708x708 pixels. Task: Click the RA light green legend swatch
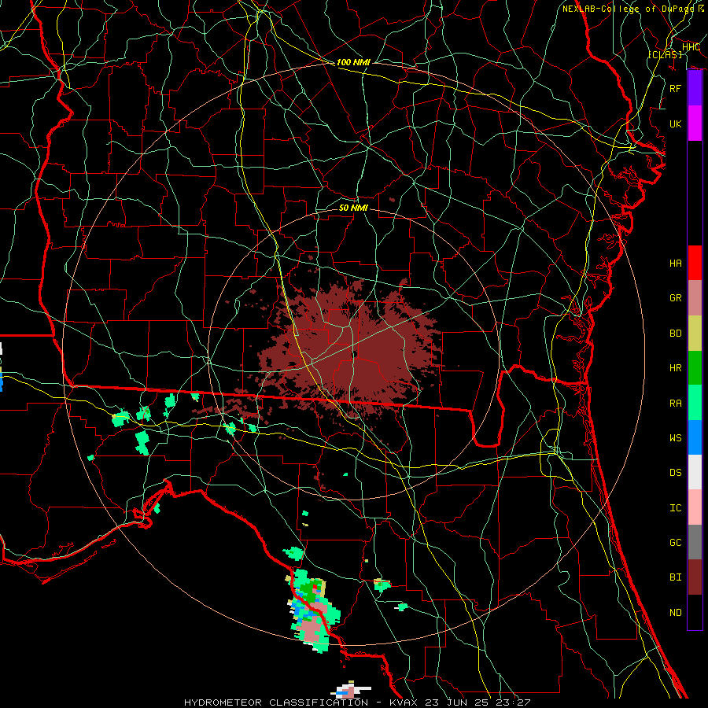click(695, 403)
